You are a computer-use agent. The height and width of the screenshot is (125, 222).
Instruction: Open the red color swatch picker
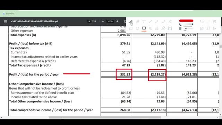coord(186,21)
